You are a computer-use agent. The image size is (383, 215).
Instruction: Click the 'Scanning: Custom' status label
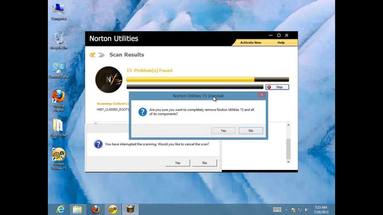tap(113, 104)
